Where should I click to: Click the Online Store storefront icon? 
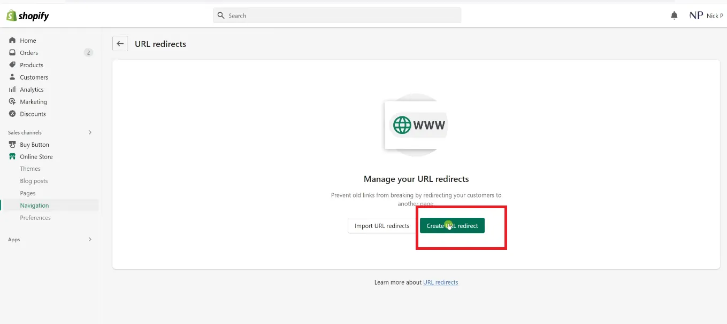pos(12,157)
